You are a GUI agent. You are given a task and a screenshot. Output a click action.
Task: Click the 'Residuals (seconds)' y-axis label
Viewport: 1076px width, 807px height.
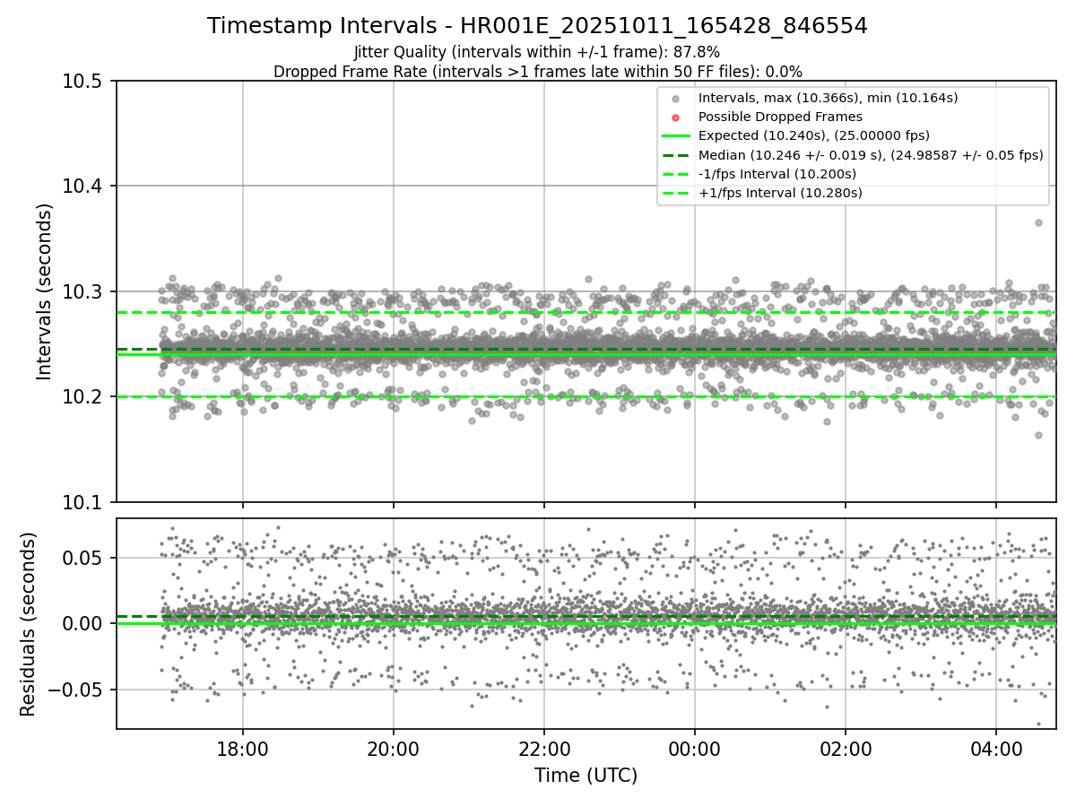(28, 624)
